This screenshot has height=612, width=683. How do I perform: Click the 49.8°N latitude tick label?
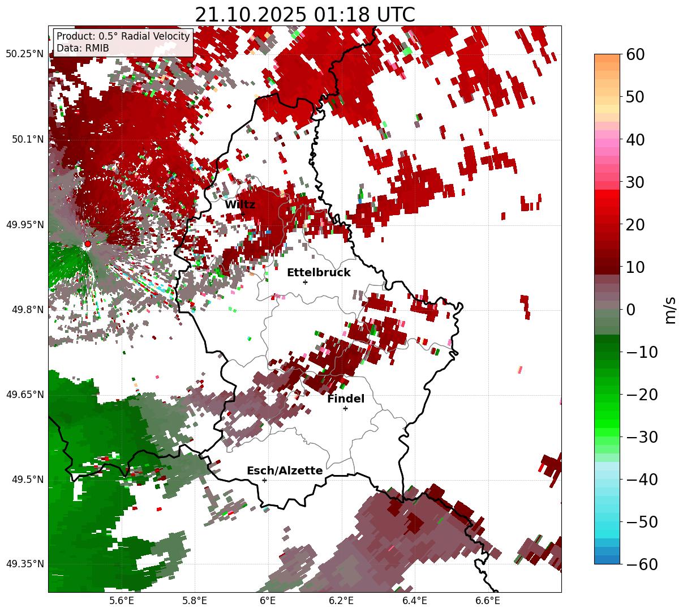point(28,310)
